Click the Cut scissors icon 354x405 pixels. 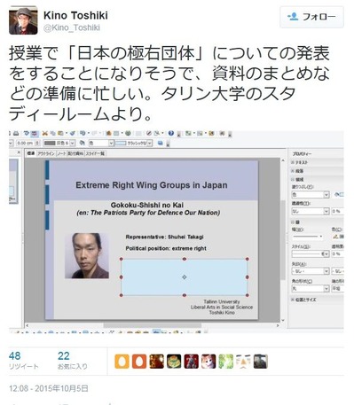pos(45,134)
